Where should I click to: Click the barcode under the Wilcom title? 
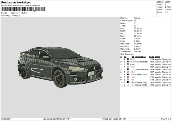coord(17,9)
